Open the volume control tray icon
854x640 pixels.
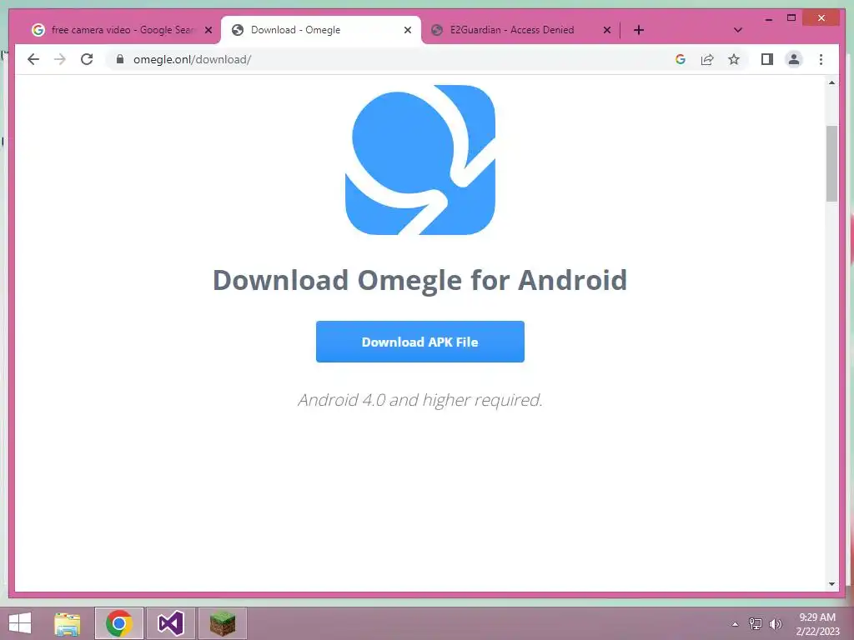point(776,623)
